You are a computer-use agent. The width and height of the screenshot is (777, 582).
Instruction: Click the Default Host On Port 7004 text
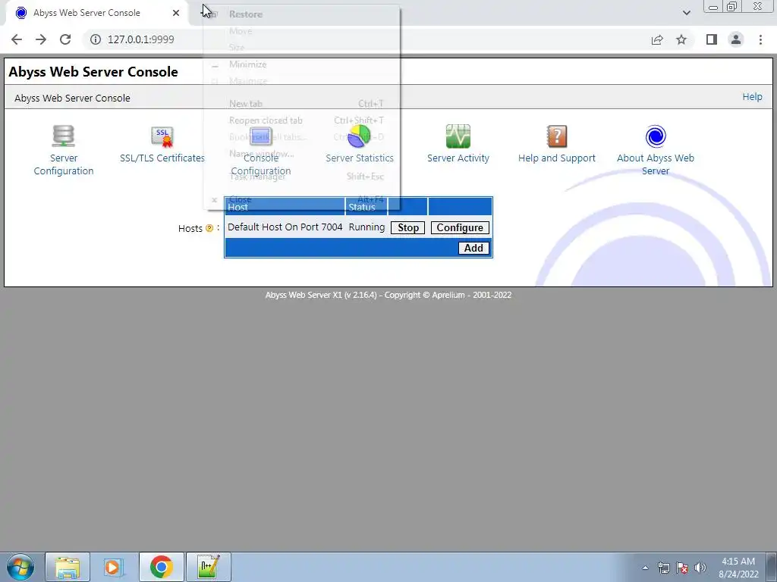pos(285,227)
